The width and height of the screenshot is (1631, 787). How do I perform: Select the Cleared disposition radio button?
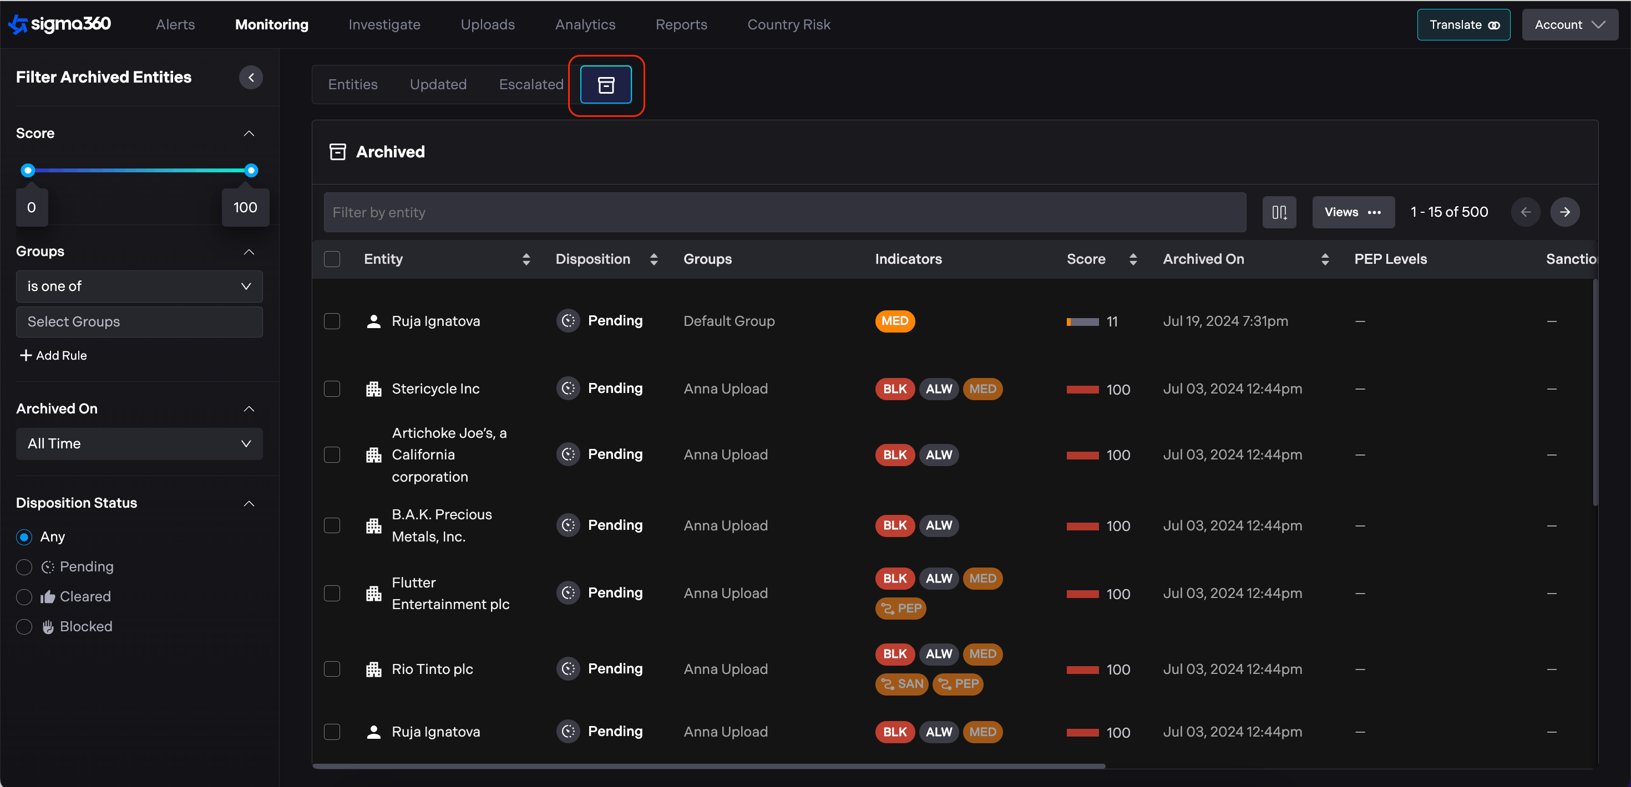pos(24,596)
